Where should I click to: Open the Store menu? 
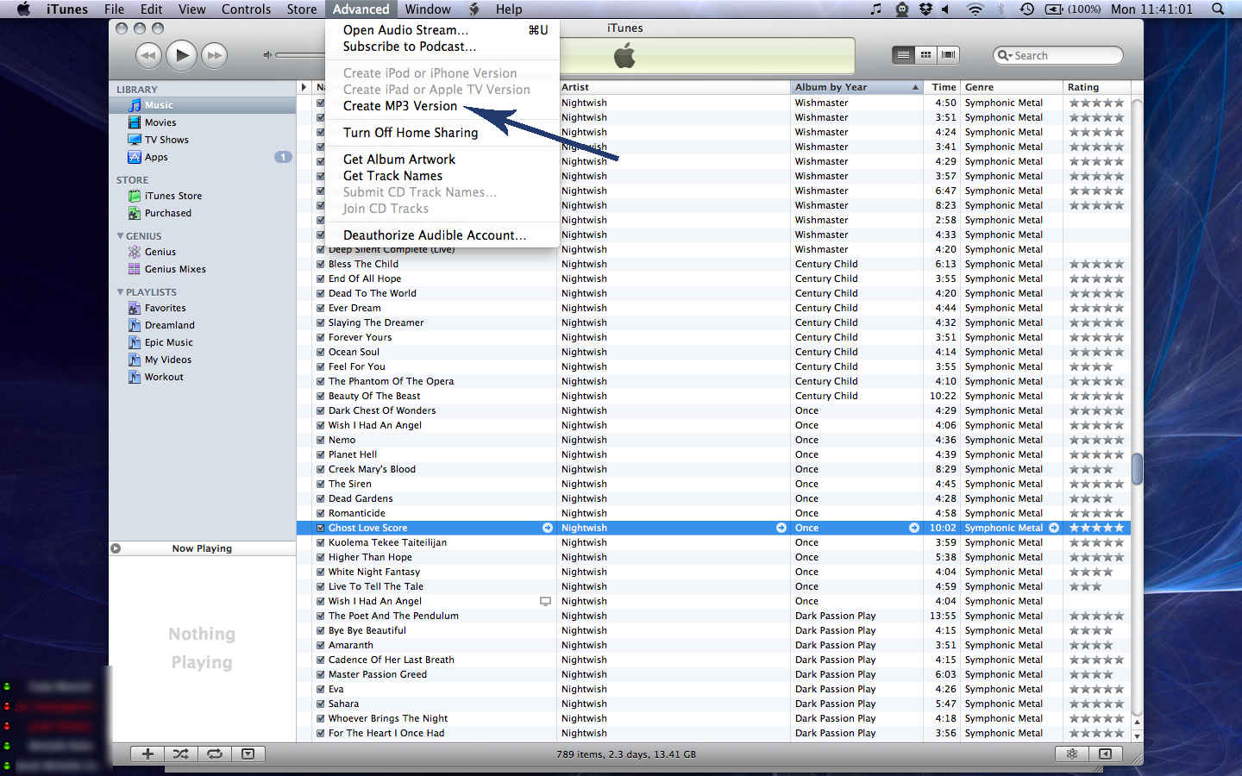(x=302, y=9)
